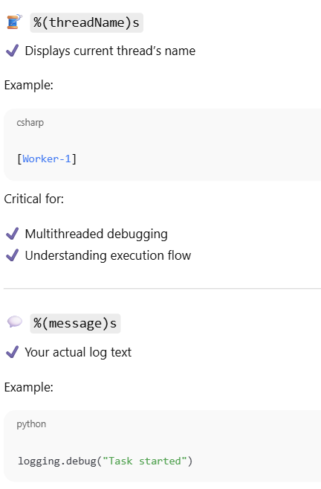The height and width of the screenshot is (489, 321).
Task: Click logging.debug in the python code block
Action: pos(57,461)
